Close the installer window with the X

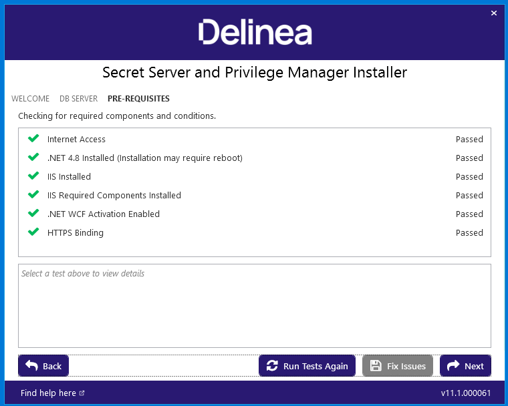click(494, 13)
